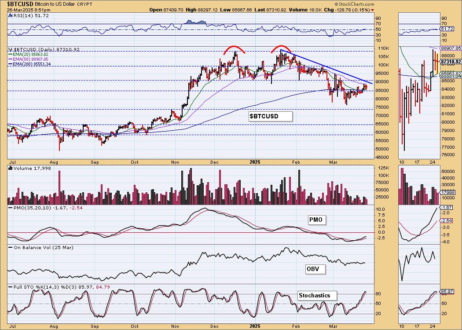Screen dimensions: 462x330
Task: Click the EMA(200) 85551.34 legend entry
Action: pyautogui.click(x=30, y=64)
